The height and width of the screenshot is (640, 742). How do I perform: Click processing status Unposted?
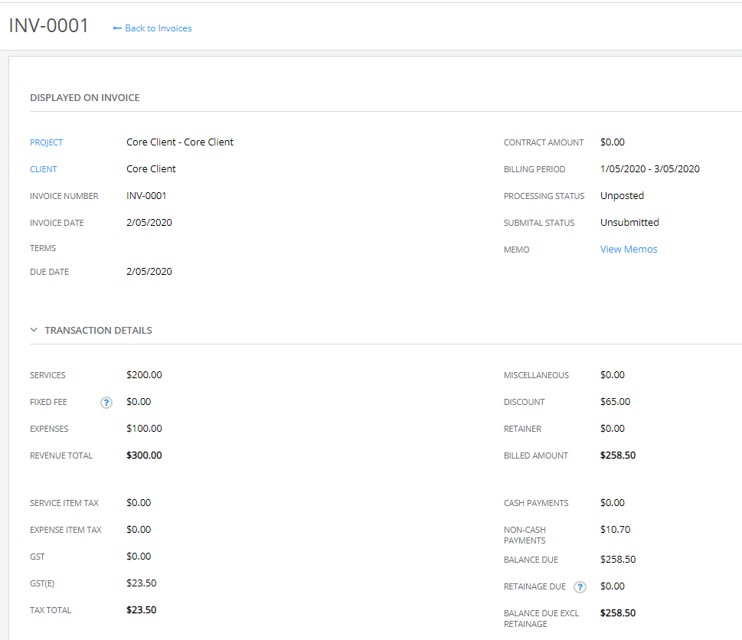[622, 196]
